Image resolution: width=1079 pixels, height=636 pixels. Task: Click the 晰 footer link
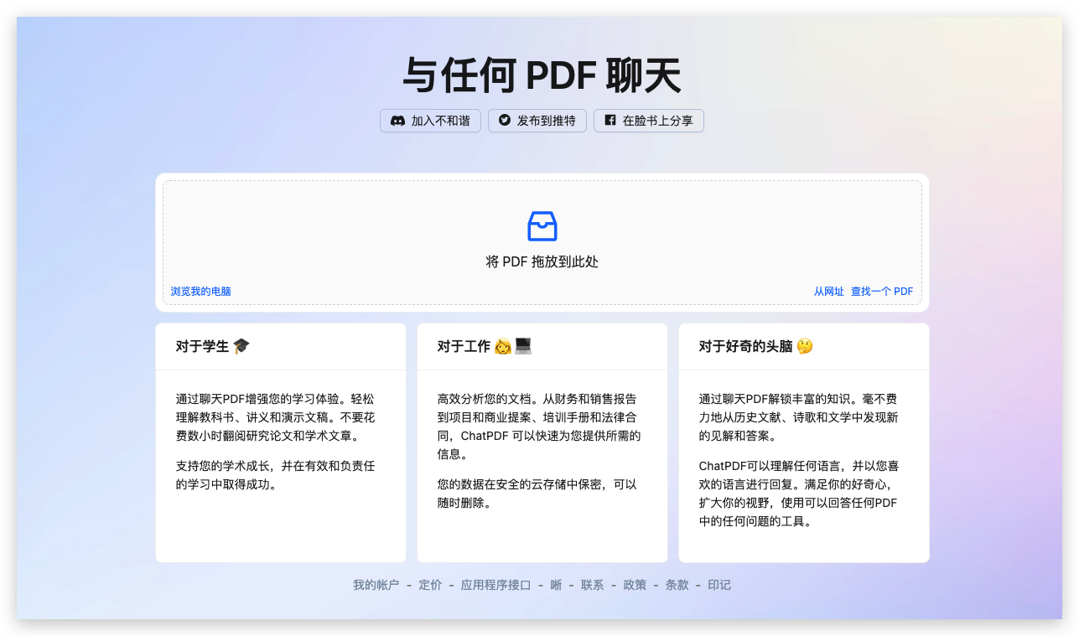[556, 585]
